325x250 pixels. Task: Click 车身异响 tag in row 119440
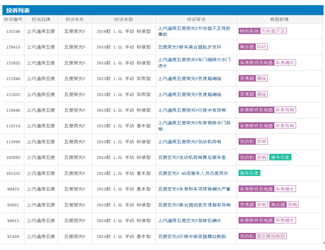point(285,110)
